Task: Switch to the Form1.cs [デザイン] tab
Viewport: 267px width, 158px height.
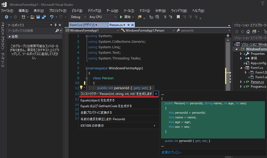Action: (x=88, y=25)
